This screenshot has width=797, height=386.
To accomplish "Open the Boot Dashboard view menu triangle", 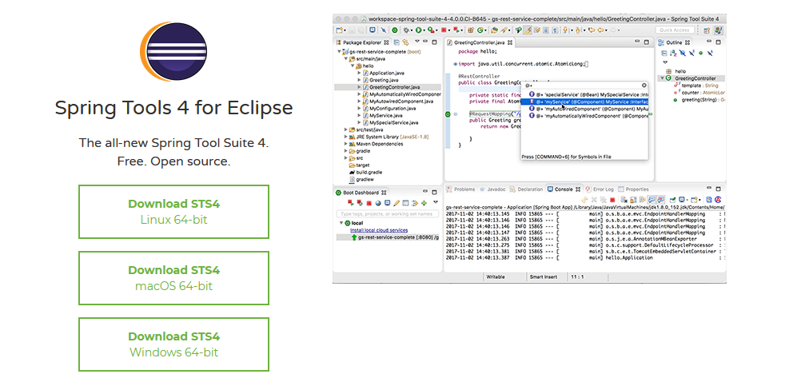I will [436, 201].
